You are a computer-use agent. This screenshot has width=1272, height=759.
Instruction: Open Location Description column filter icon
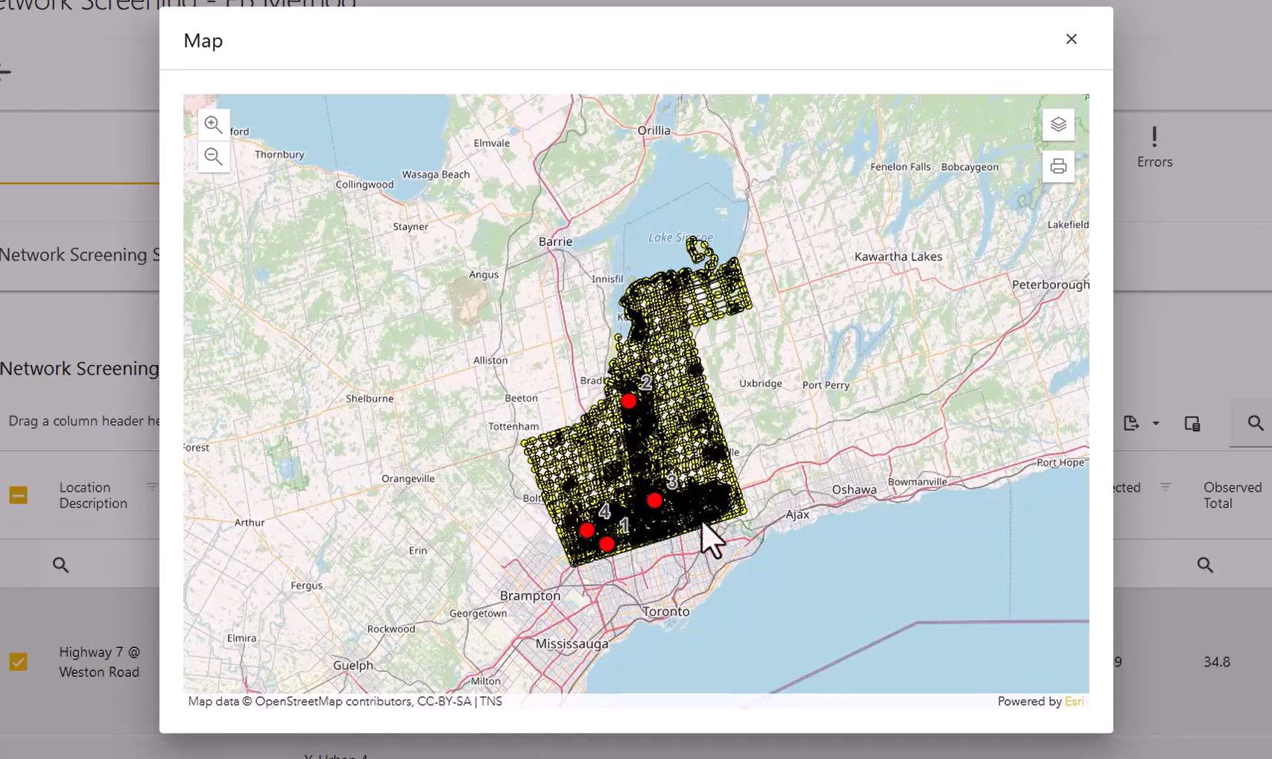coord(152,487)
